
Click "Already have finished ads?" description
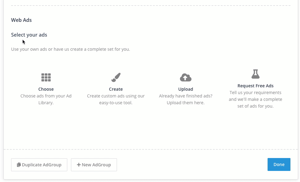pos(185,96)
